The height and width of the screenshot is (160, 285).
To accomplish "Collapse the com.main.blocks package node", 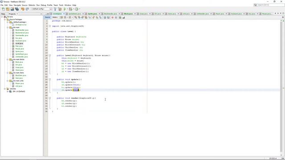I will coord(8,60).
